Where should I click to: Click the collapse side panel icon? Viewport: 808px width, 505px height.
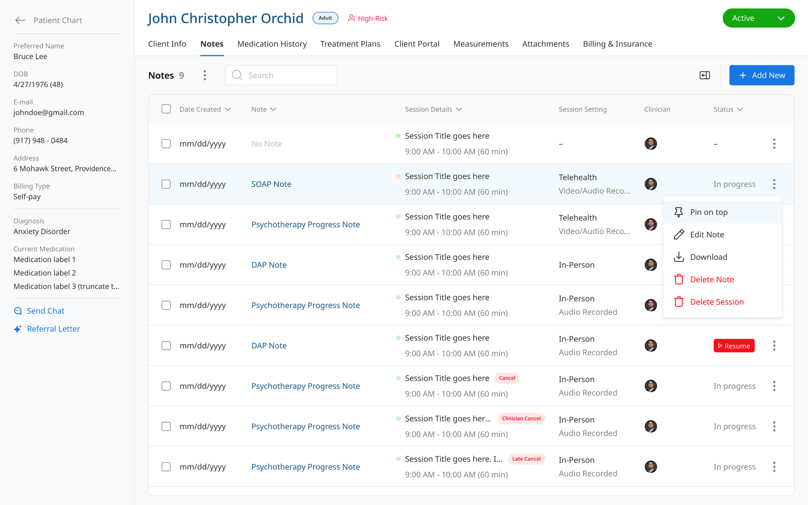click(x=705, y=75)
